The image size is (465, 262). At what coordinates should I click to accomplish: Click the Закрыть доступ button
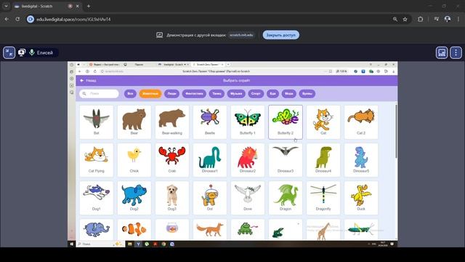click(x=281, y=35)
